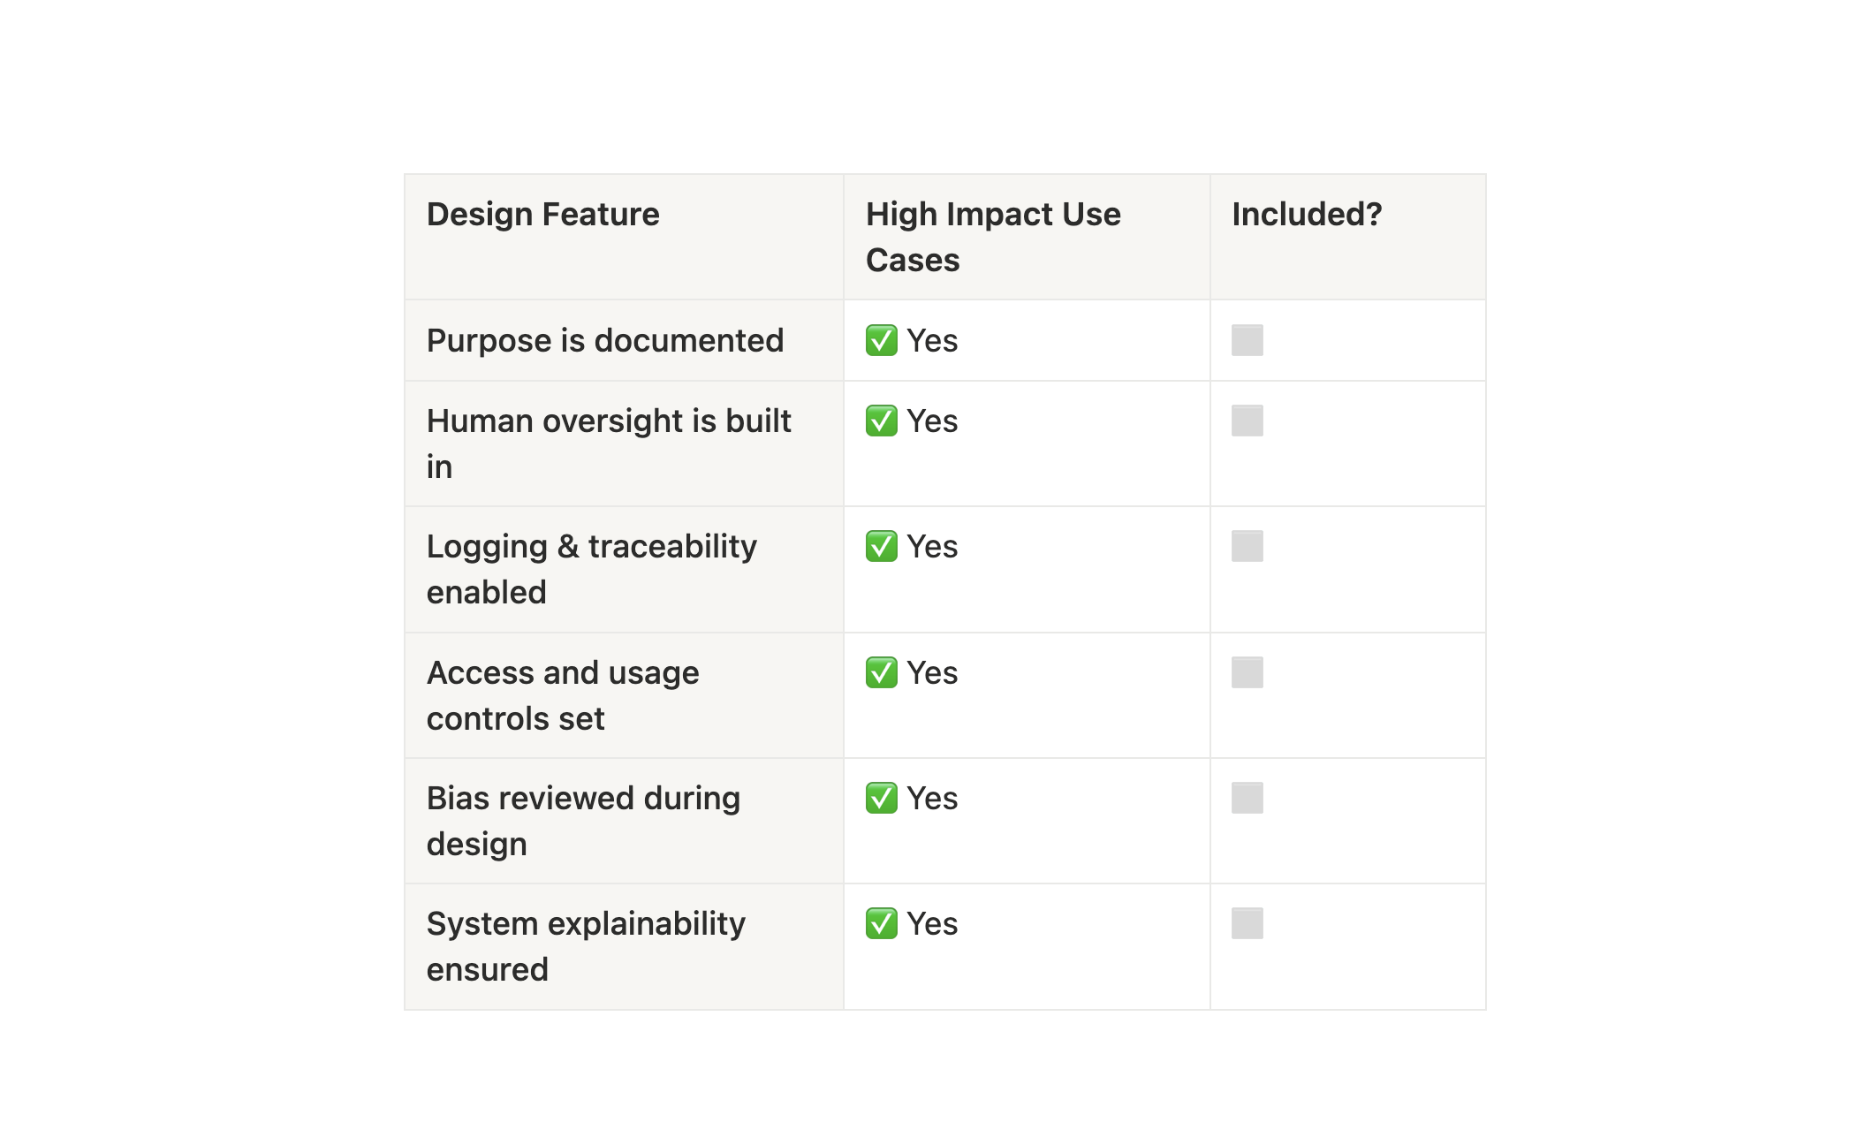Click green checkmark beside Human oversight row
1873x1145 pixels.
[x=881, y=421]
